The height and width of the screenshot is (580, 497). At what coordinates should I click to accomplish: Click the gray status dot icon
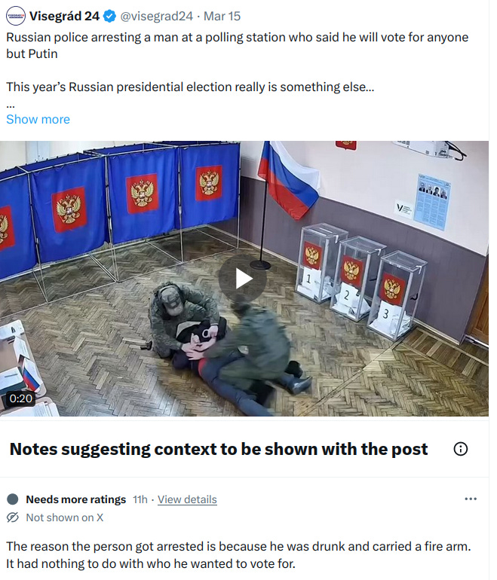[x=13, y=499]
